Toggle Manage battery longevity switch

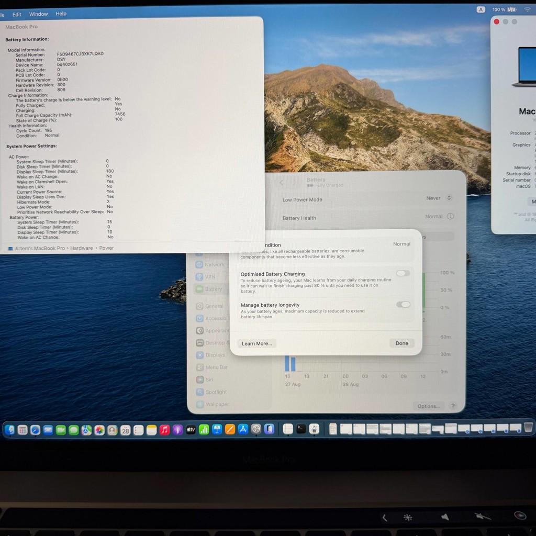[404, 304]
